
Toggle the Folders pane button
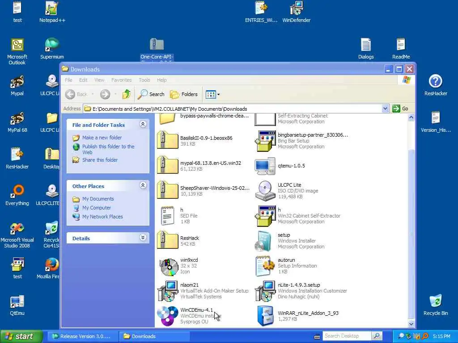(x=184, y=94)
